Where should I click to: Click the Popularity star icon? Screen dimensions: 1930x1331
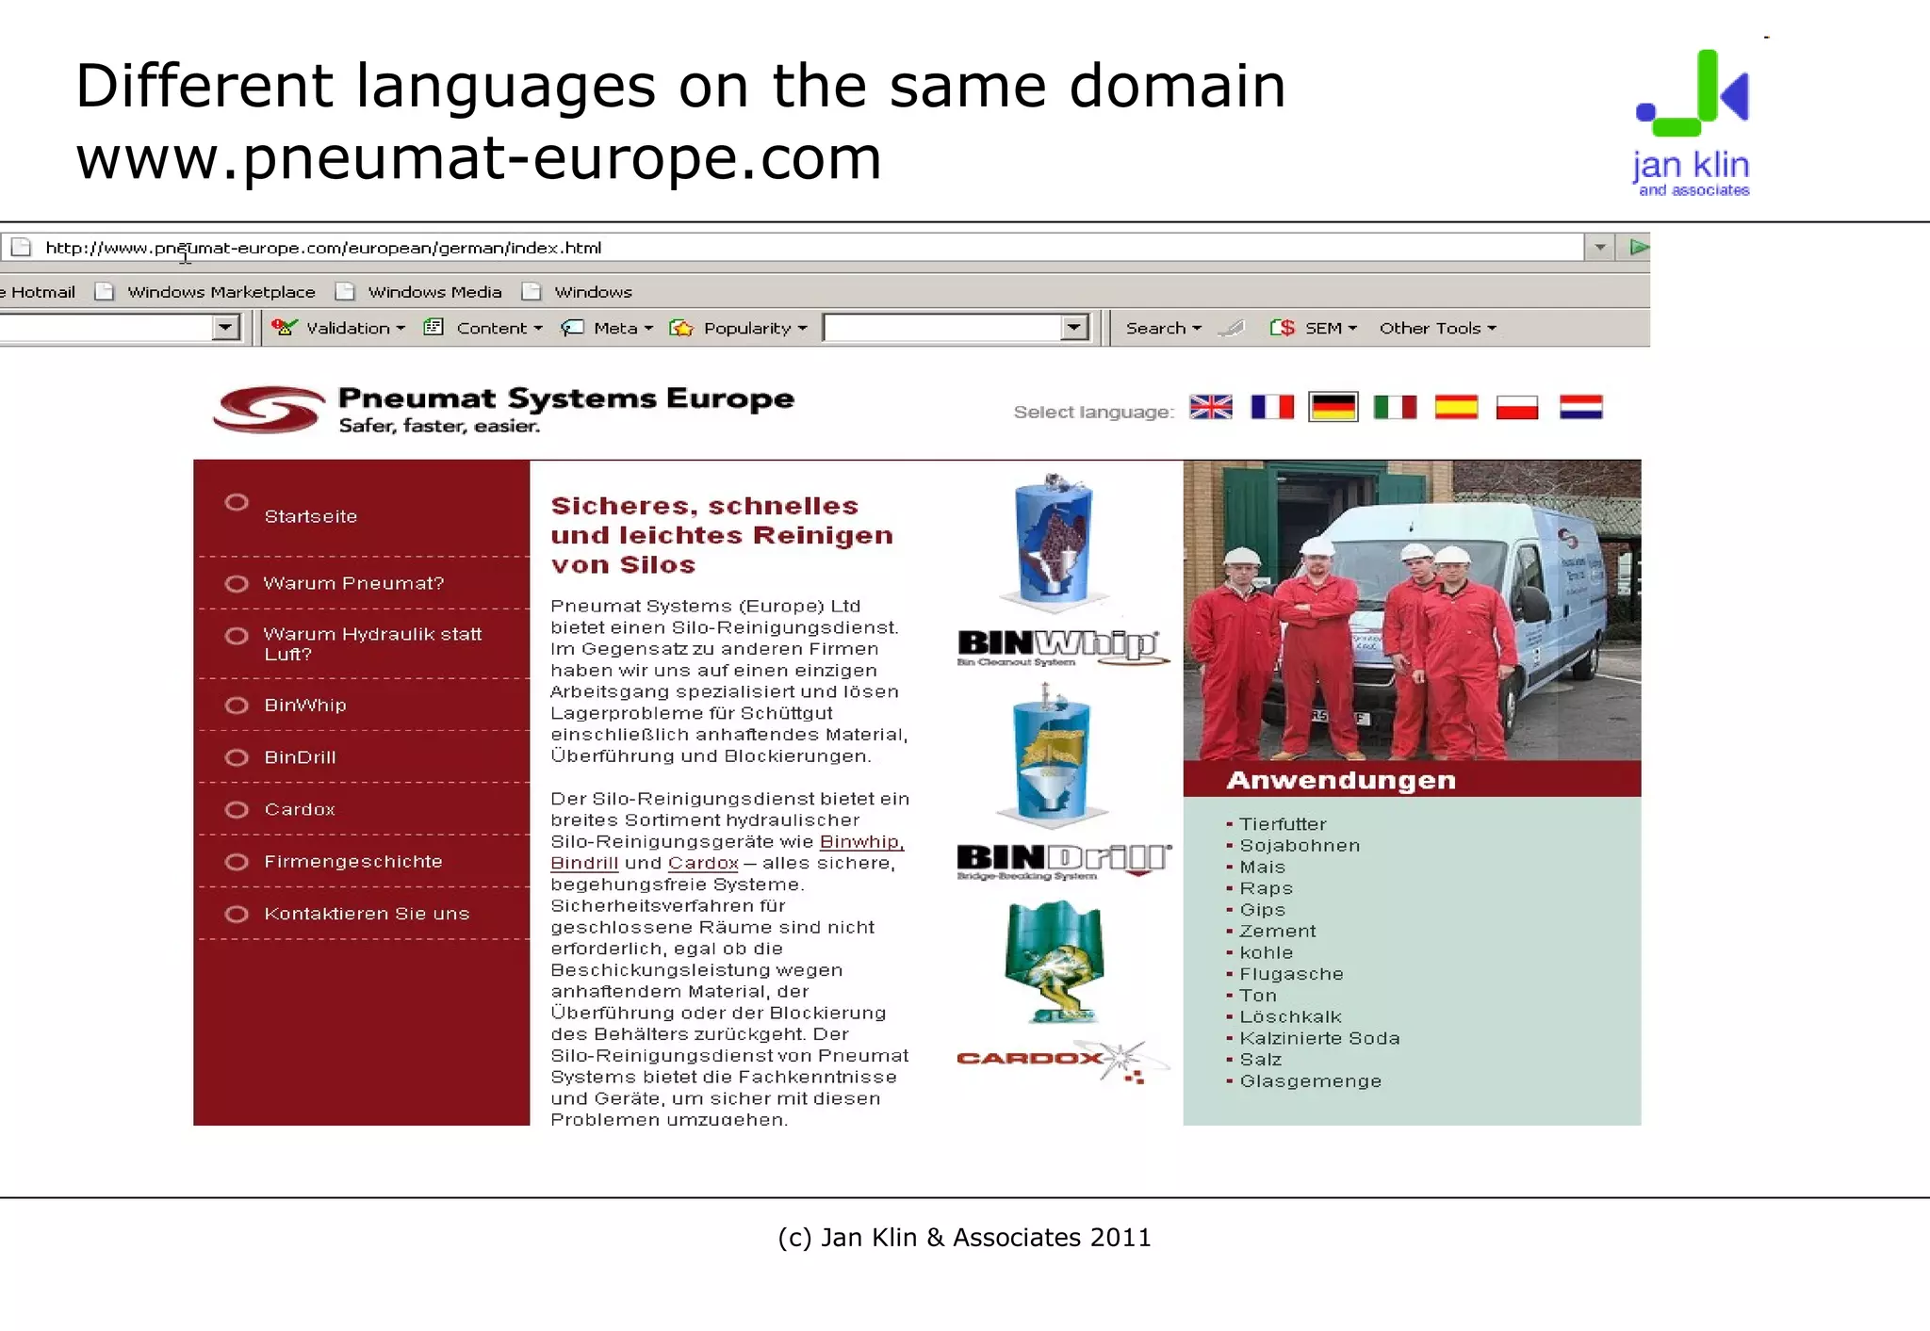[681, 327]
